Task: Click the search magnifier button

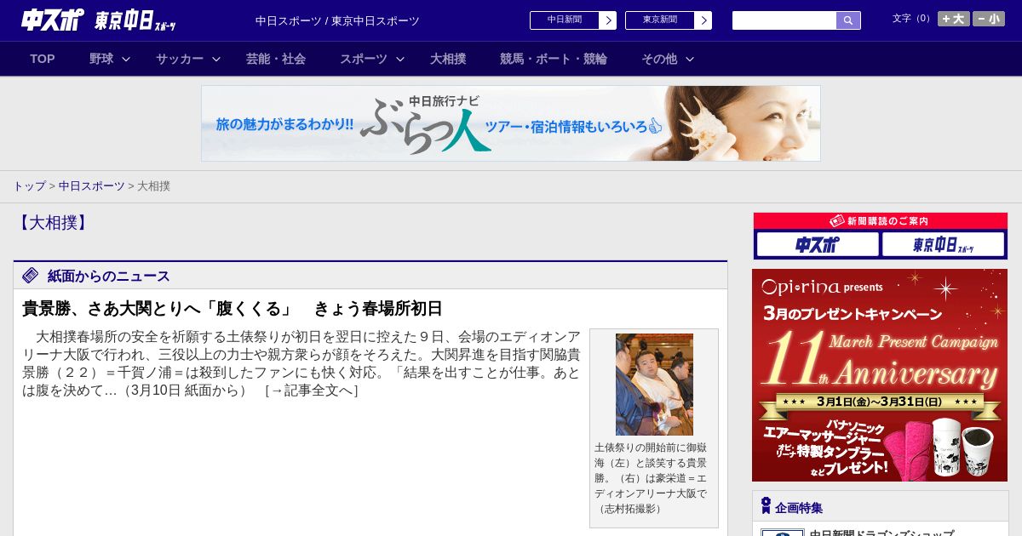Action: 848,20
